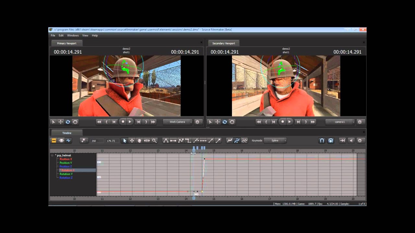Apply the stepped tangent icon
The height and width of the screenshot is (233, 415).
[188, 140]
